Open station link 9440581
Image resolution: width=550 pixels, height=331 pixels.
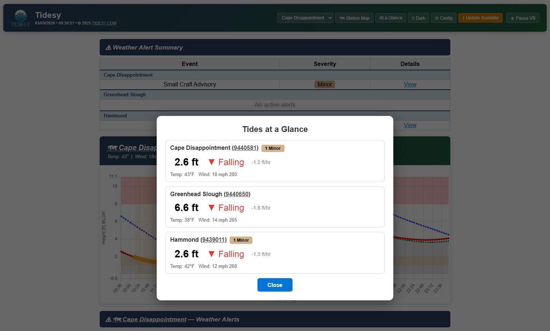coord(245,148)
